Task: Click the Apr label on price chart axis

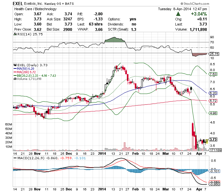Action: coord(199,153)
